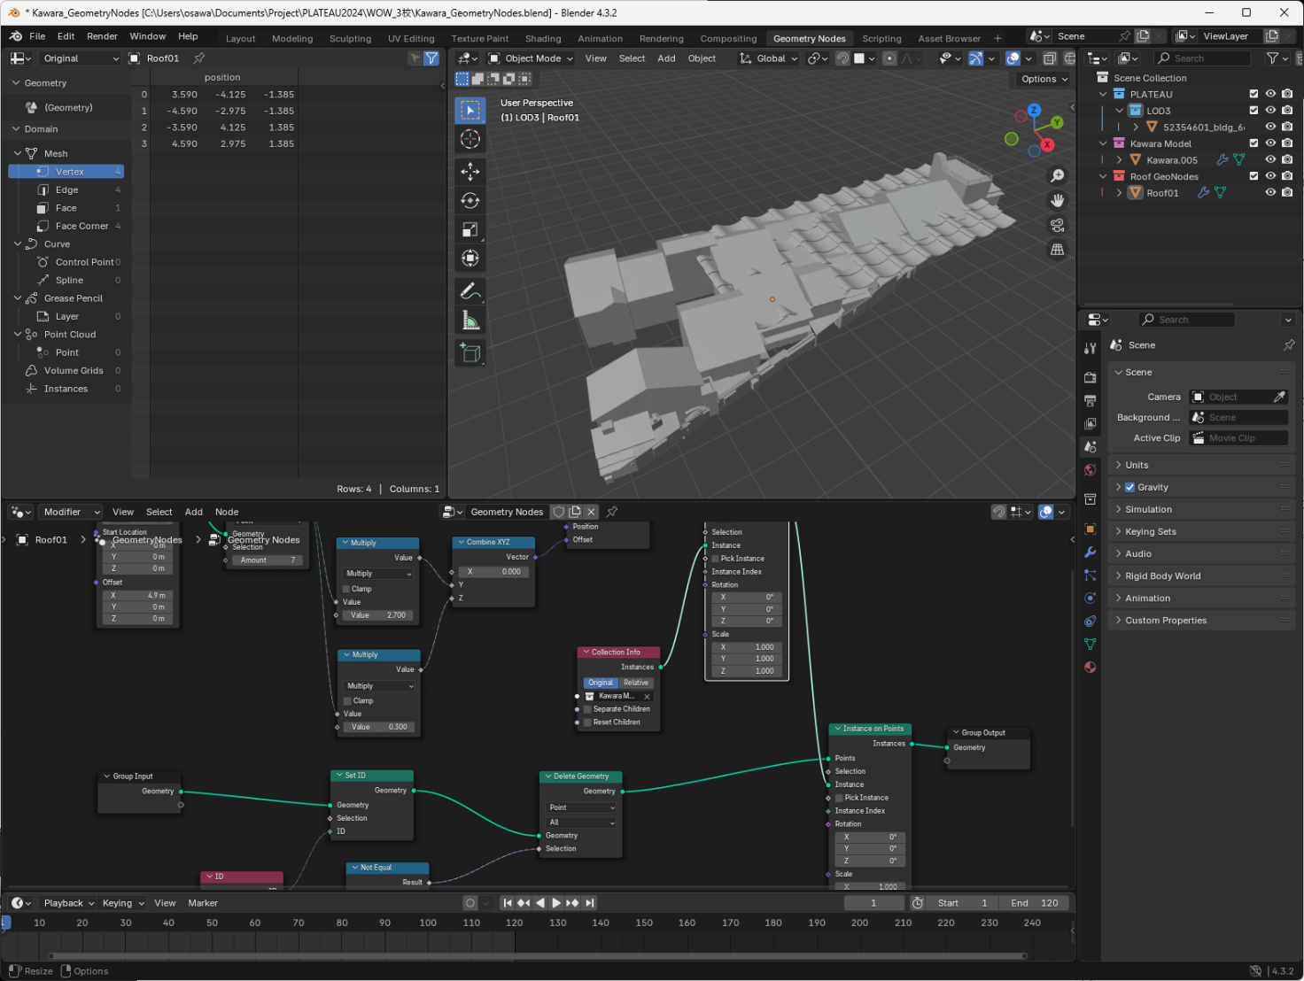Pin the spreadsheet to Roof01

[199, 58]
